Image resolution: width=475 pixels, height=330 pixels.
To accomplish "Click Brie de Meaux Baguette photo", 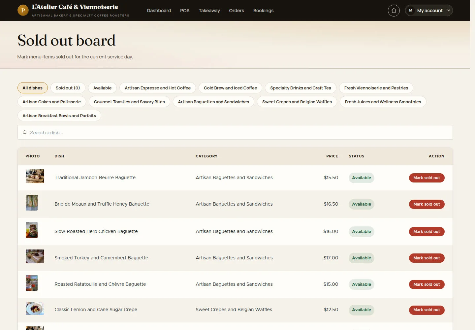I will coord(32,203).
